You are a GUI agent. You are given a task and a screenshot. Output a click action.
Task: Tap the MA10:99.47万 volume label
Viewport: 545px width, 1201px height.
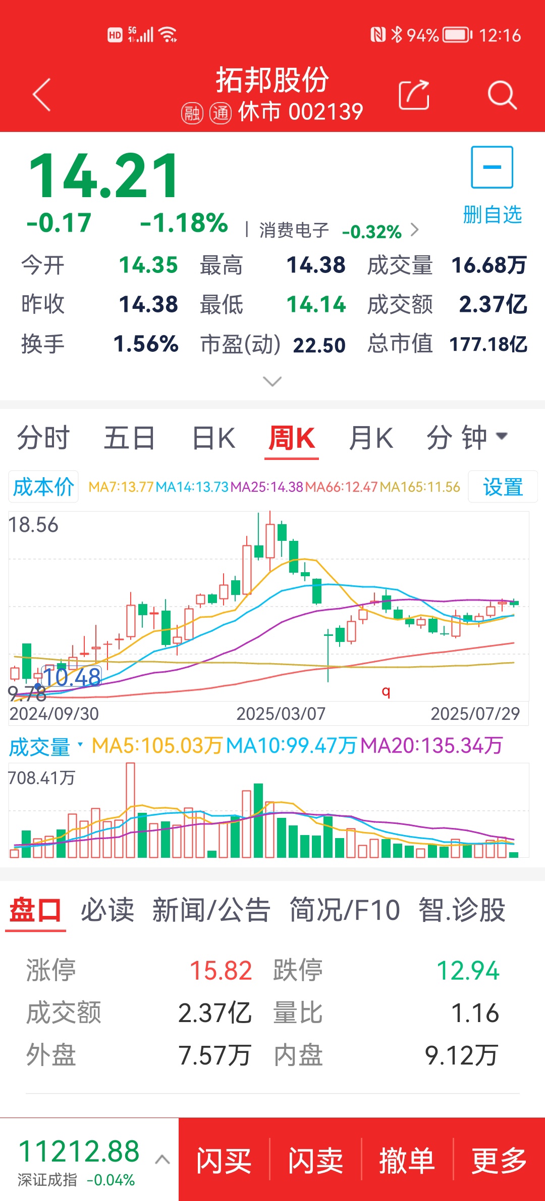click(291, 746)
